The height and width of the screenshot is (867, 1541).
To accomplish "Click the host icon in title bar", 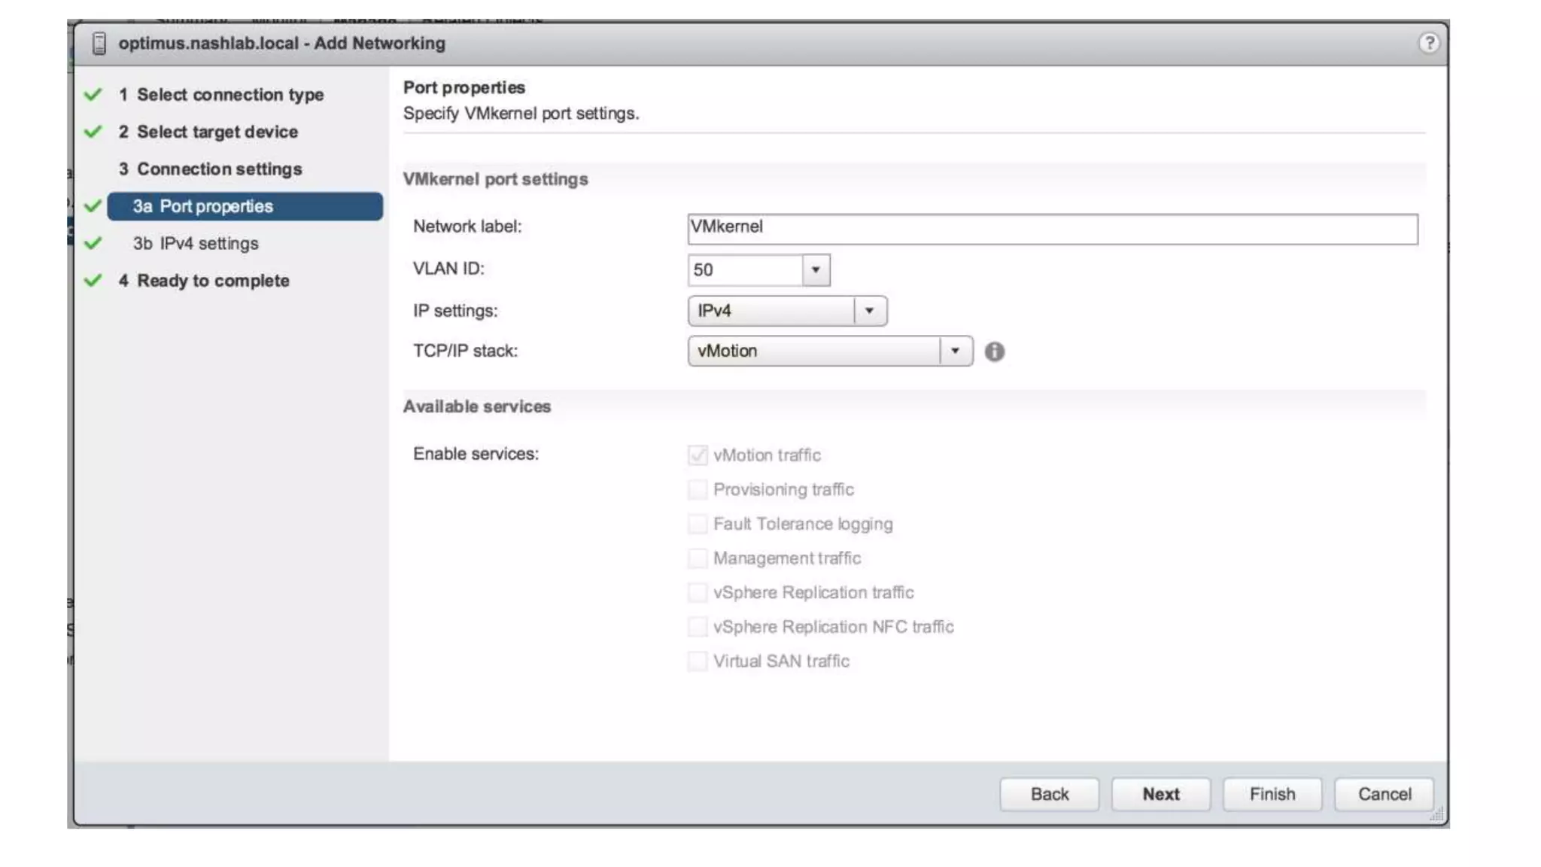I will [x=99, y=44].
